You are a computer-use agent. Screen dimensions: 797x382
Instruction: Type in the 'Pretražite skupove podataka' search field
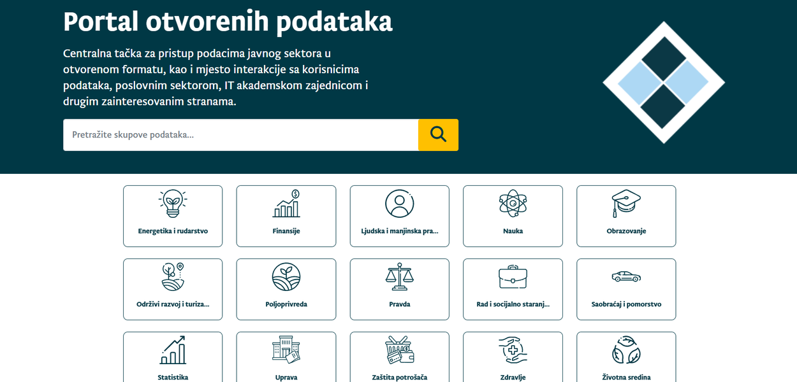(240, 135)
